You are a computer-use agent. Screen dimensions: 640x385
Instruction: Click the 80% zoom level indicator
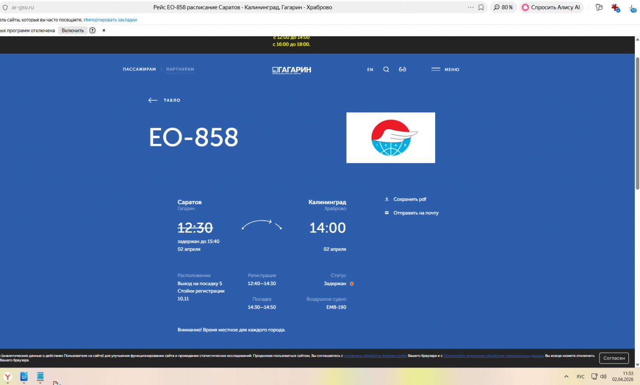[503, 7]
